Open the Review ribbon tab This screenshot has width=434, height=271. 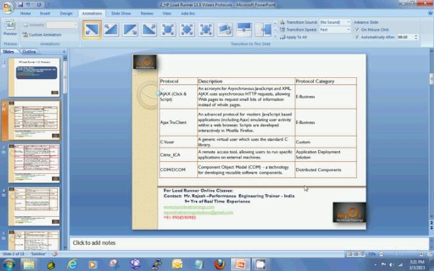[147, 13]
